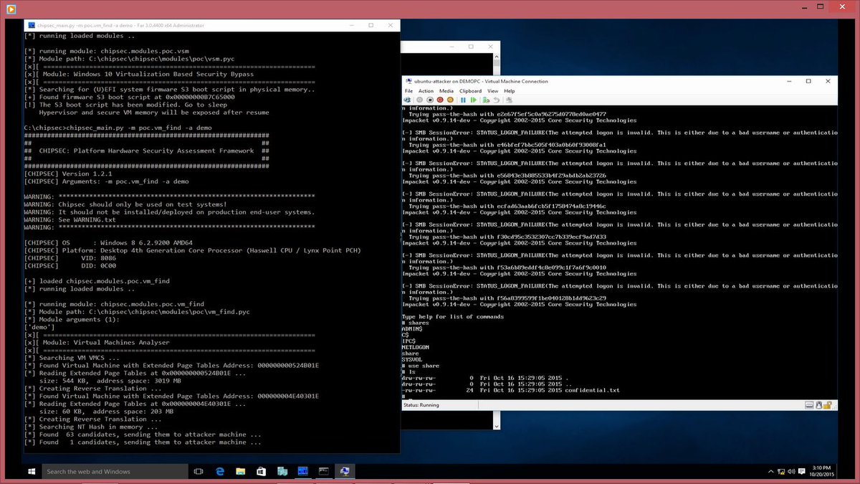Click the '# use share' command line
Image resolution: width=860 pixels, height=484 pixels.
(x=421, y=366)
